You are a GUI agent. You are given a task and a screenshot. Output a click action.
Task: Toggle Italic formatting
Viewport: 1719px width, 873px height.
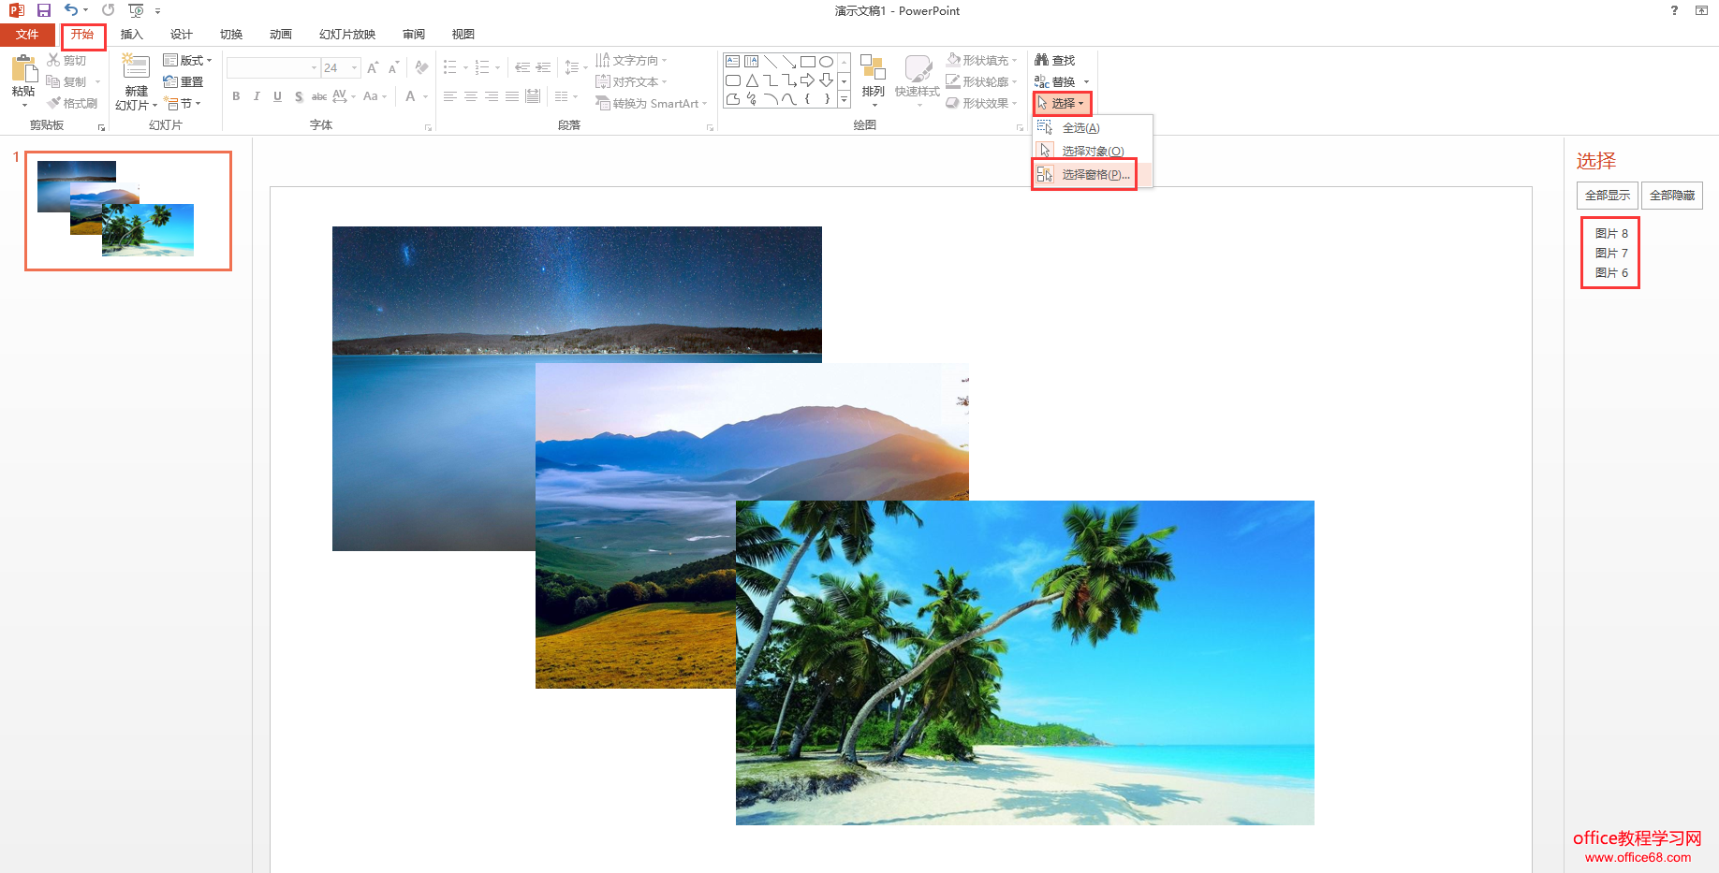point(257,96)
